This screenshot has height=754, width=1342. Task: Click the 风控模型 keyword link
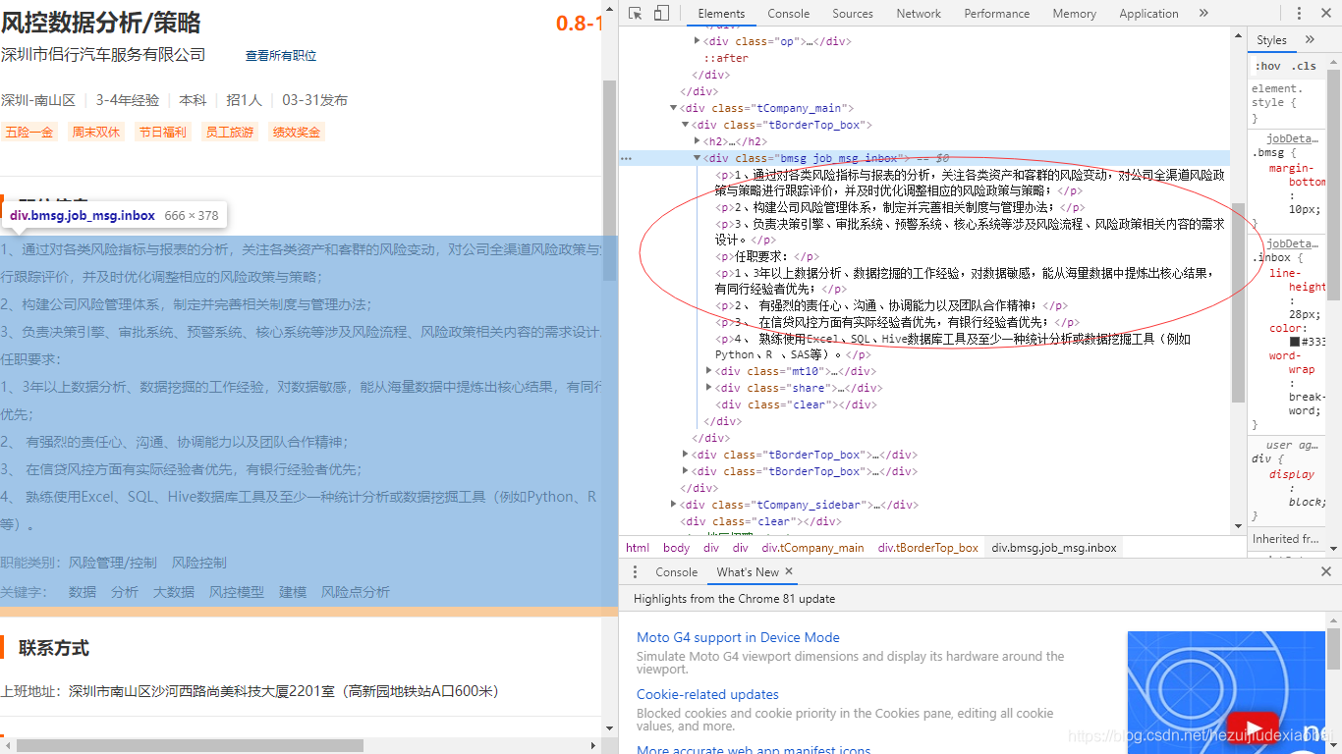point(237,592)
